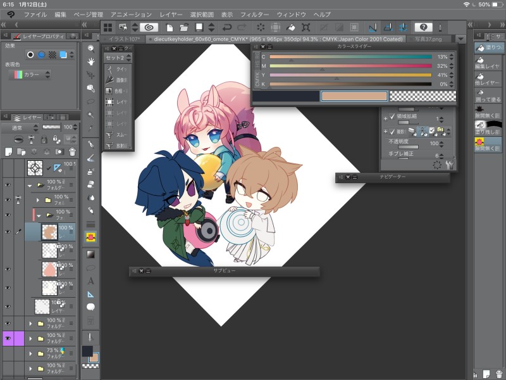Open the フィルター menu
Image resolution: width=506 pixels, height=380 pixels.
pyautogui.click(x=255, y=15)
